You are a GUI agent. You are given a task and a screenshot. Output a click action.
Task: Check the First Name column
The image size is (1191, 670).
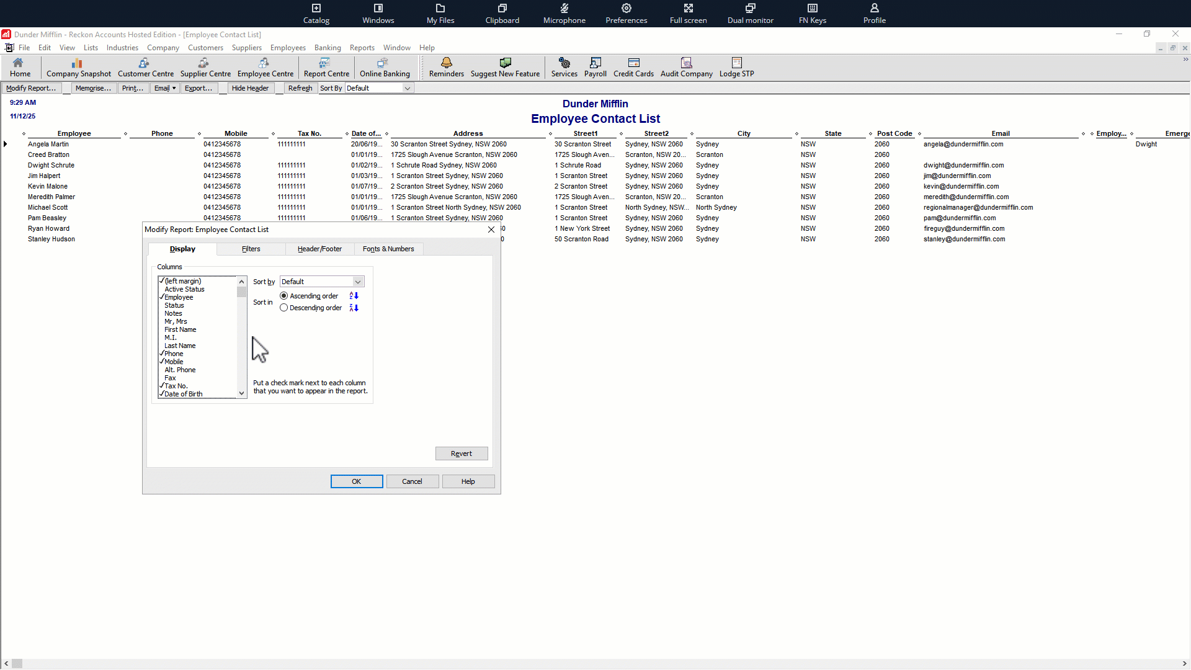tap(179, 329)
